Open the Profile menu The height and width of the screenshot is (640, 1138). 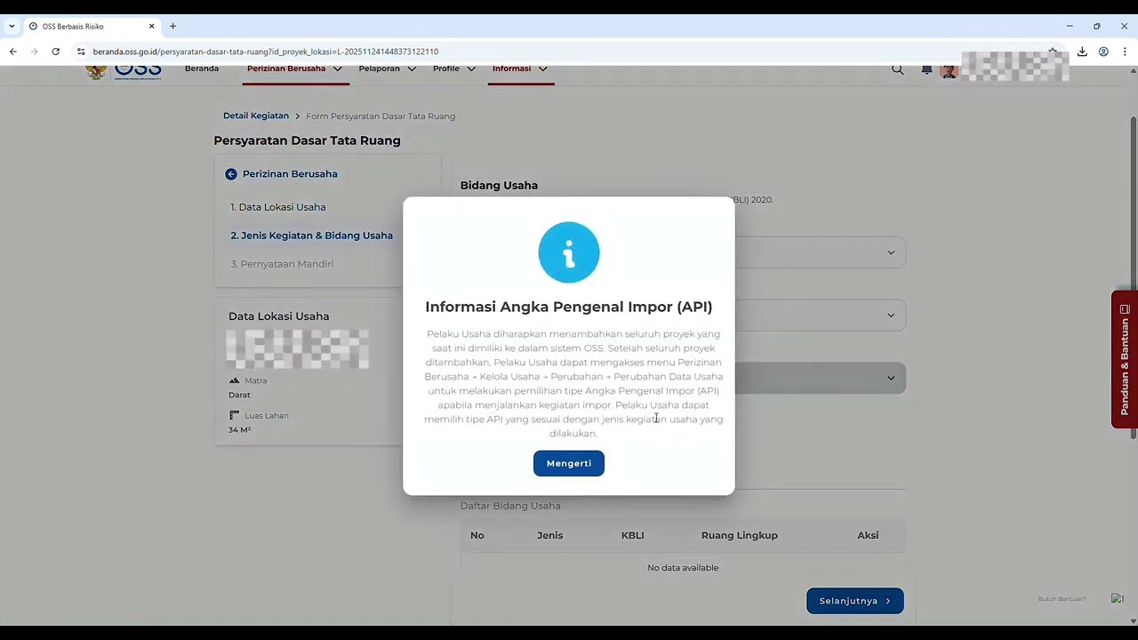click(446, 68)
